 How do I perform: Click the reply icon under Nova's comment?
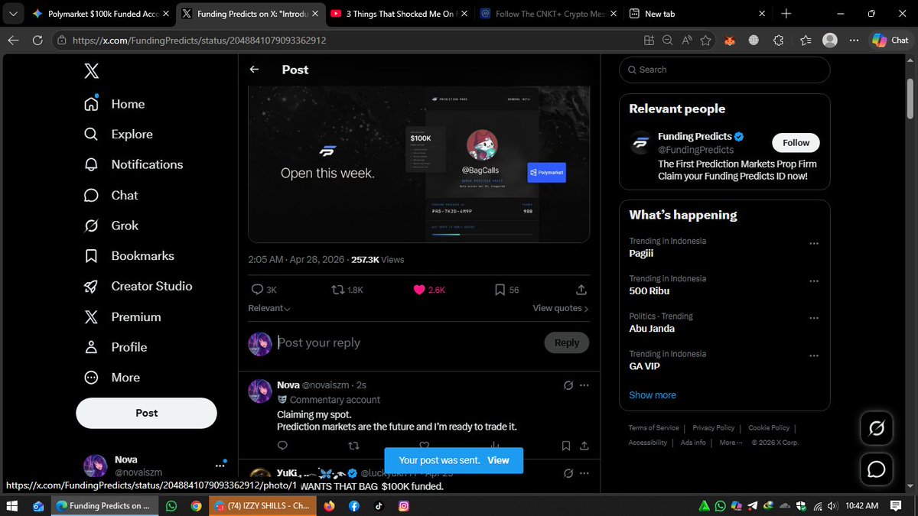(282, 445)
